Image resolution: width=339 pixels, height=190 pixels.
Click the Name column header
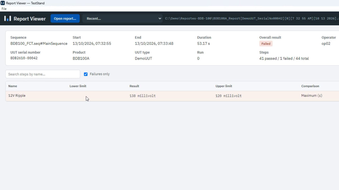coord(13,86)
